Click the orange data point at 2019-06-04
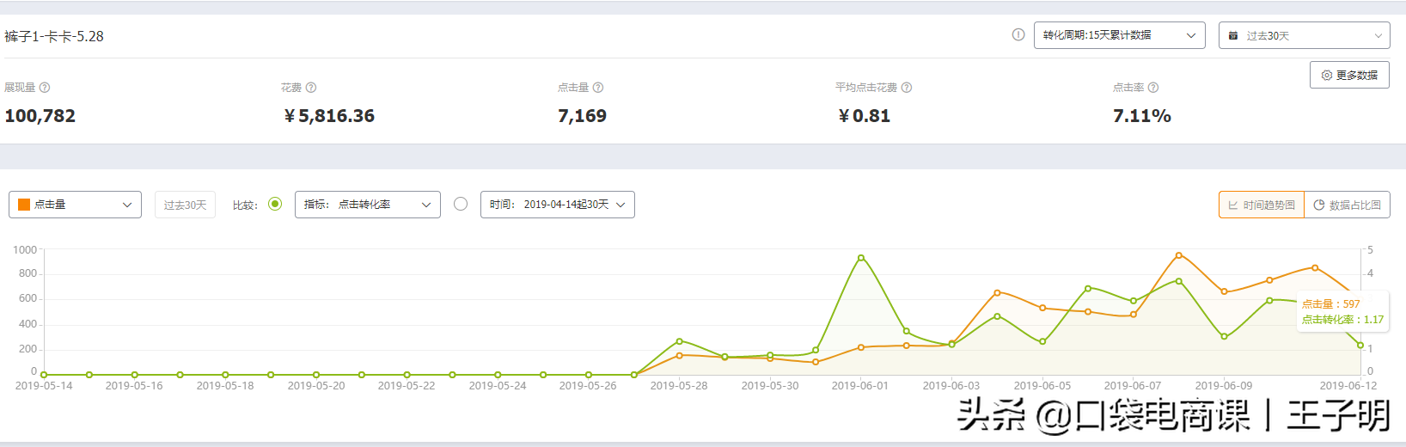The image size is (1406, 447). point(997,293)
